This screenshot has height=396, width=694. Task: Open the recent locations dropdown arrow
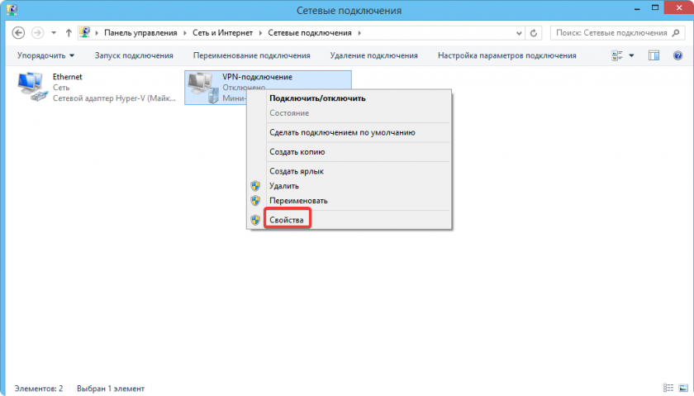(x=54, y=33)
